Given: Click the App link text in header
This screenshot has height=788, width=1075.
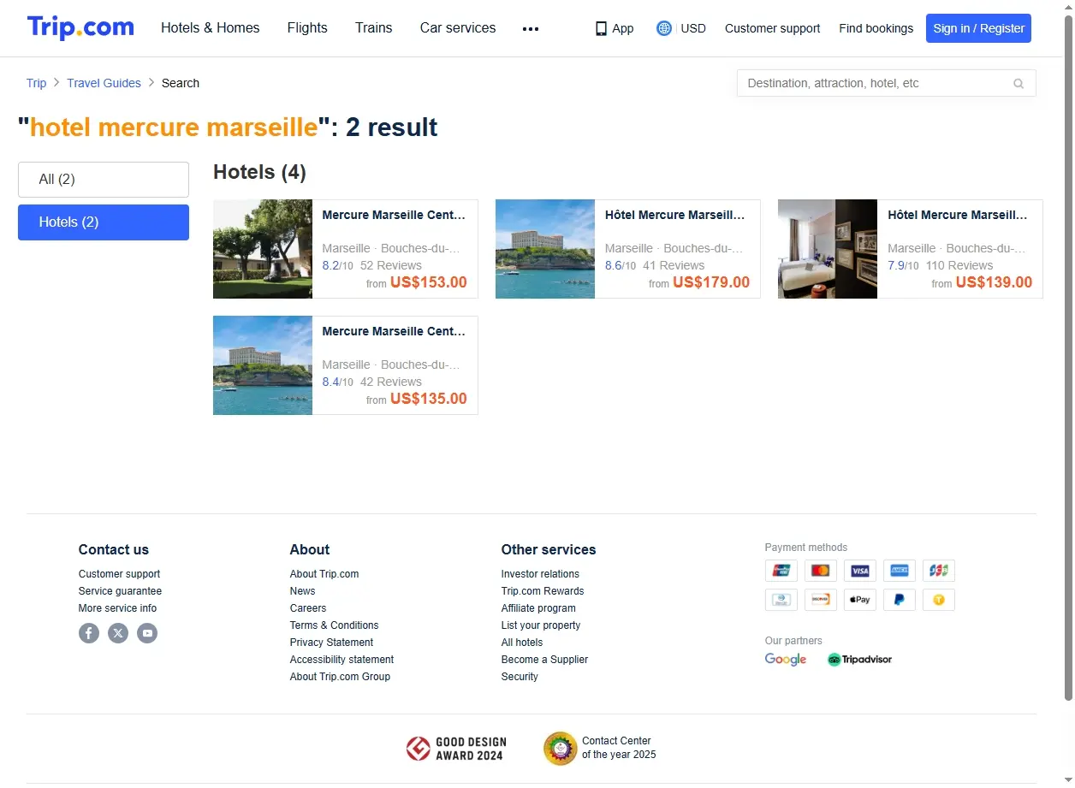Looking at the screenshot, I should coord(623,28).
